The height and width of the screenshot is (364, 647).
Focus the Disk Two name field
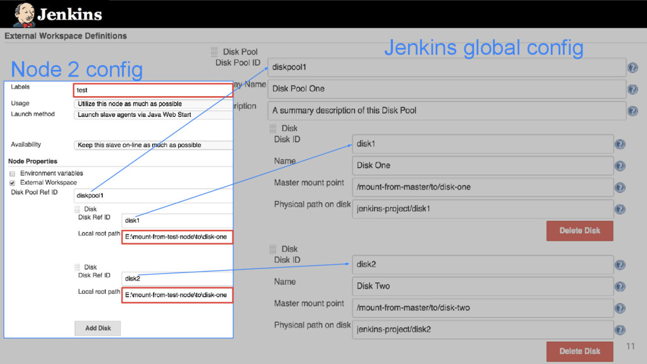483,286
